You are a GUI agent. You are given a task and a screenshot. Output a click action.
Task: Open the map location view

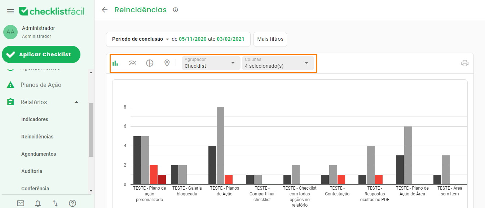click(167, 62)
